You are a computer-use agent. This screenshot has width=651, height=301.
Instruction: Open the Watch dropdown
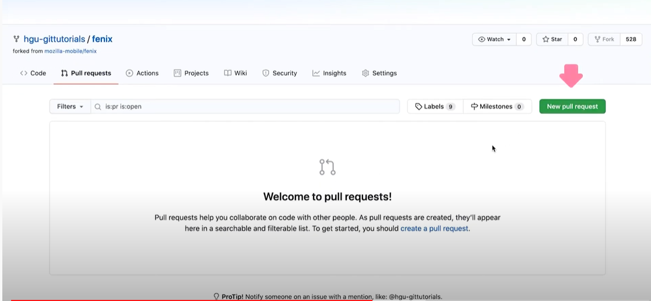494,40
